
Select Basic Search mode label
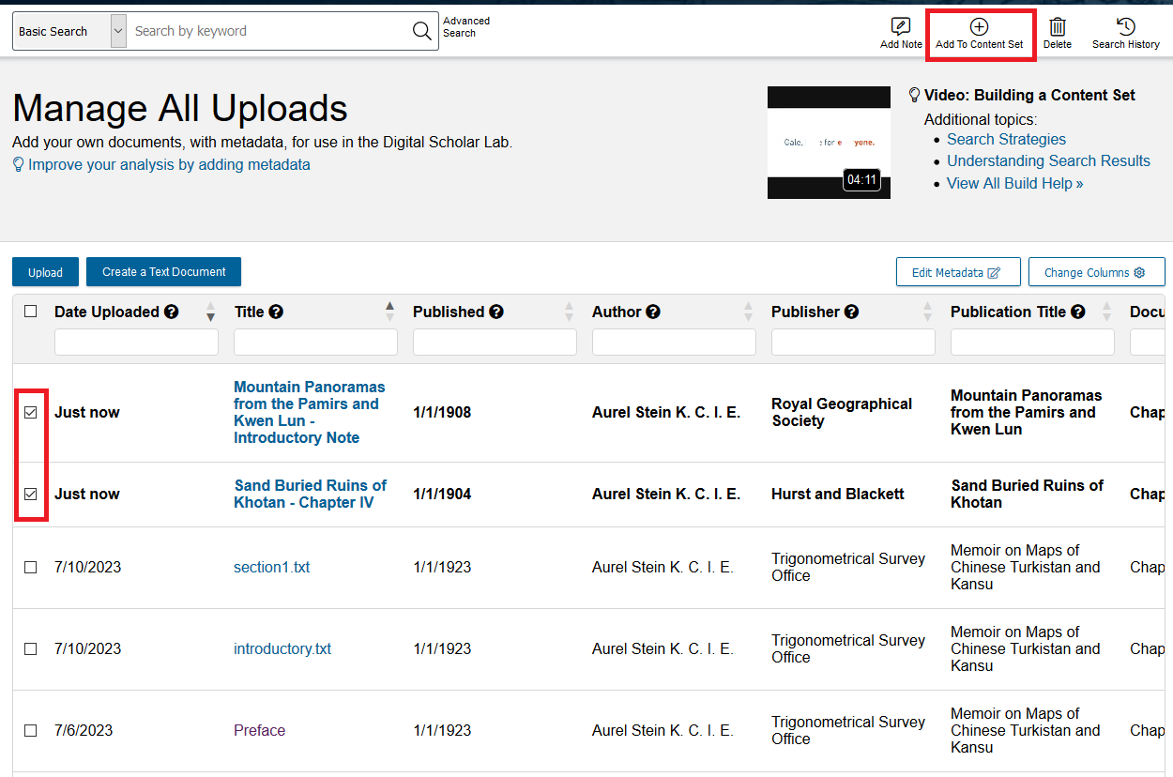(52, 30)
